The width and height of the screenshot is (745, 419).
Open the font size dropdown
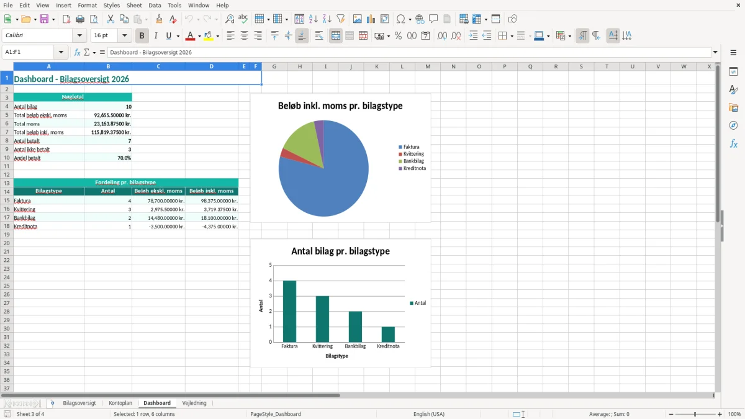click(124, 36)
